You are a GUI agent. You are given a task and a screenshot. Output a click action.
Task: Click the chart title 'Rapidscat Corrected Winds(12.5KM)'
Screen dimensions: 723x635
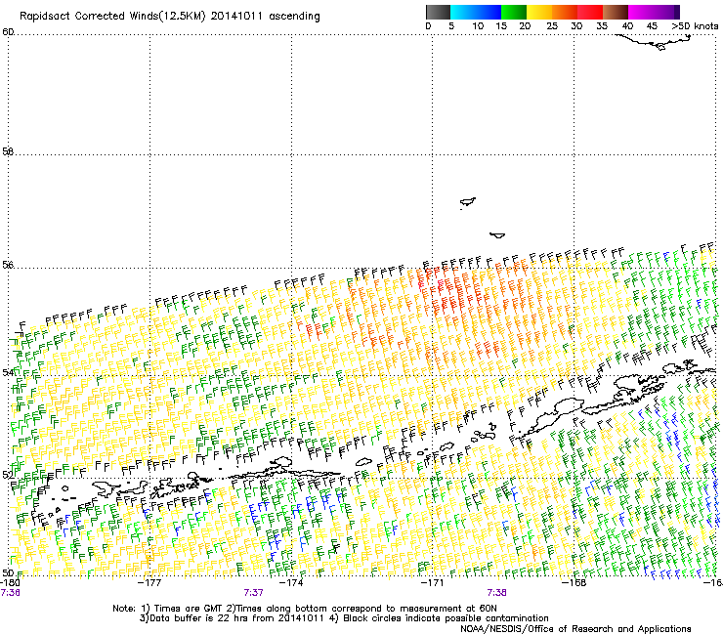click(x=112, y=17)
